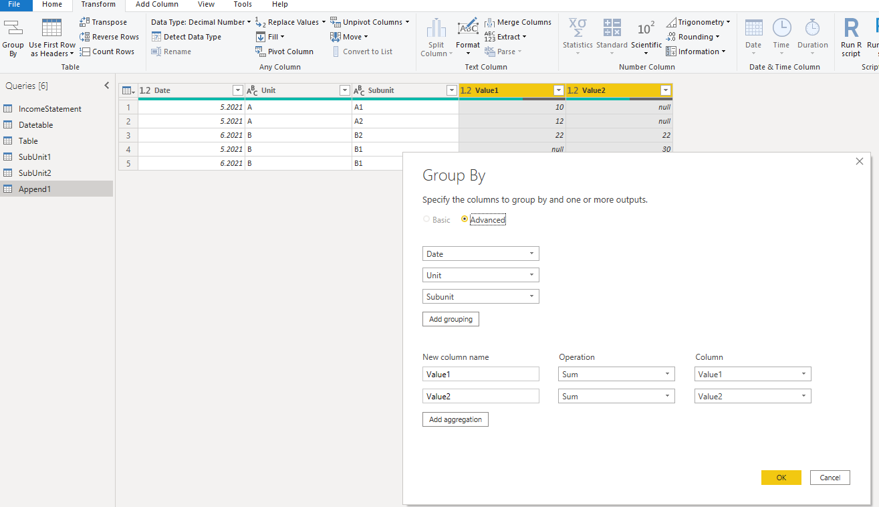Select the IncomeStatement query

click(x=57, y=109)
